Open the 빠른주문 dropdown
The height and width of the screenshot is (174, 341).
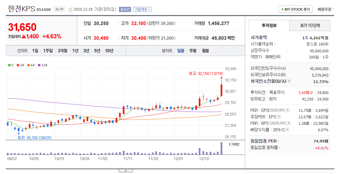tap(326, 9)
